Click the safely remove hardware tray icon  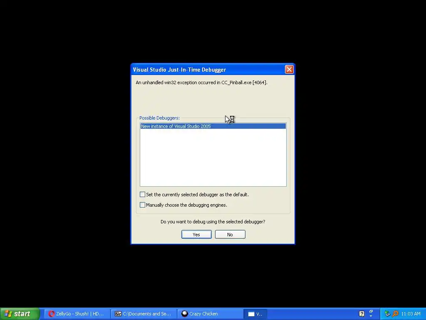click(387, 314)
